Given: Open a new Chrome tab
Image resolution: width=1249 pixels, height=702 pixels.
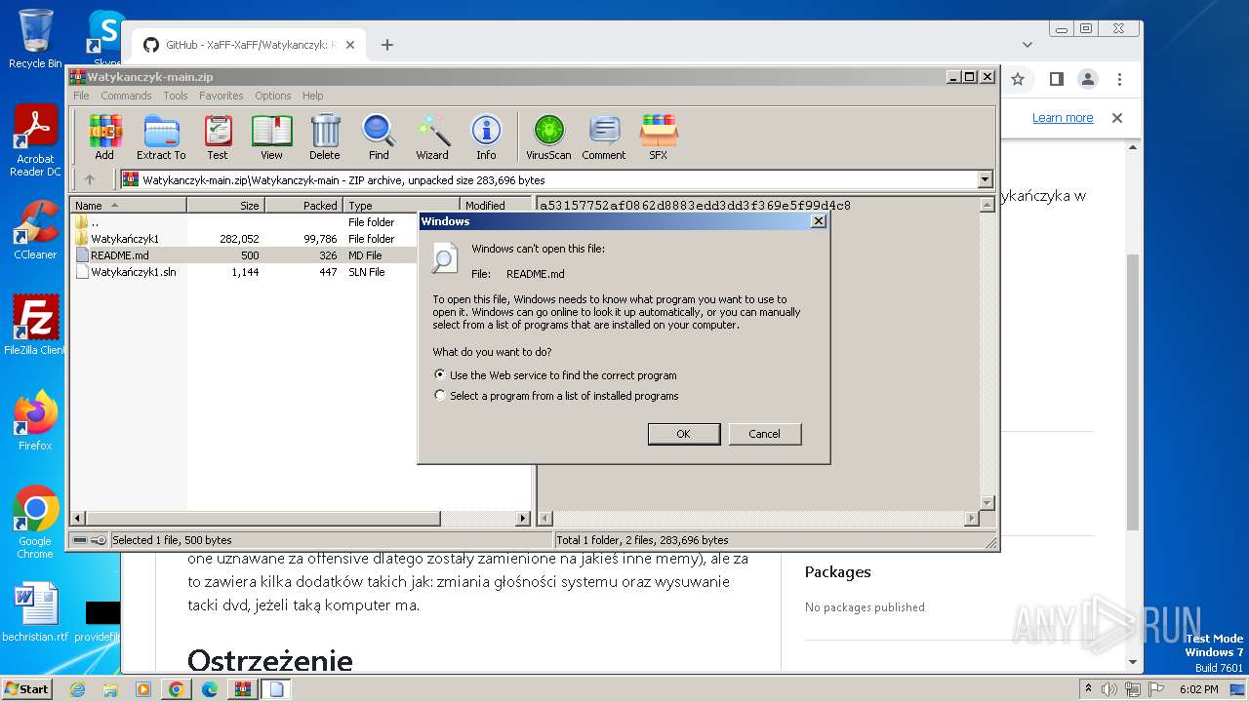Looking at the screenshot, I should coord(387,45).
